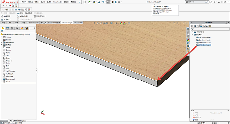The image size is (230, 124).
Task: Click the Open document icon
Action: click(x=89, y=2)
